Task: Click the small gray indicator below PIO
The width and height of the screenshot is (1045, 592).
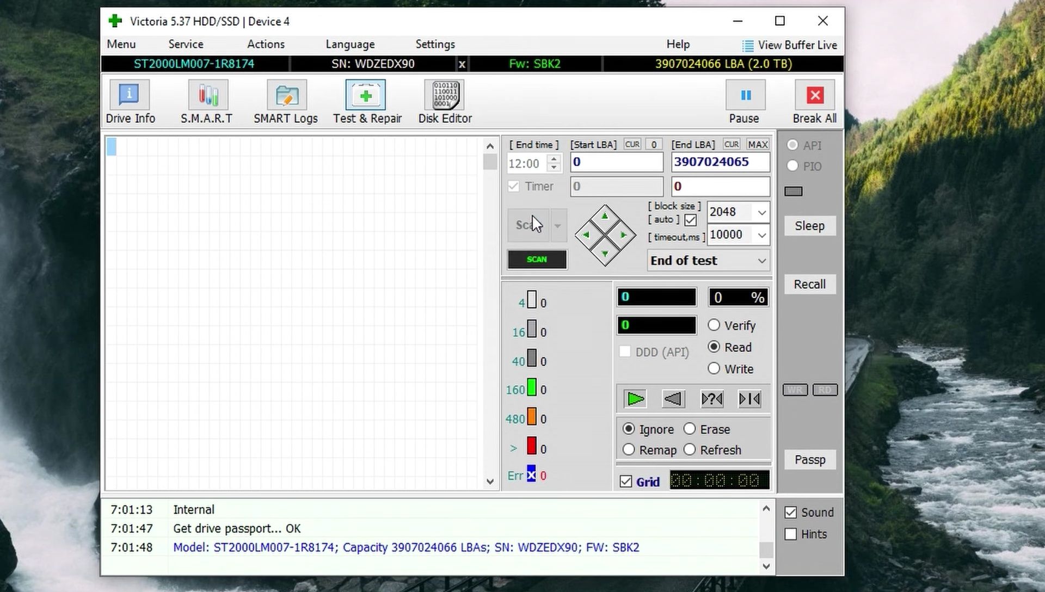Action: [x=794, y=191]
